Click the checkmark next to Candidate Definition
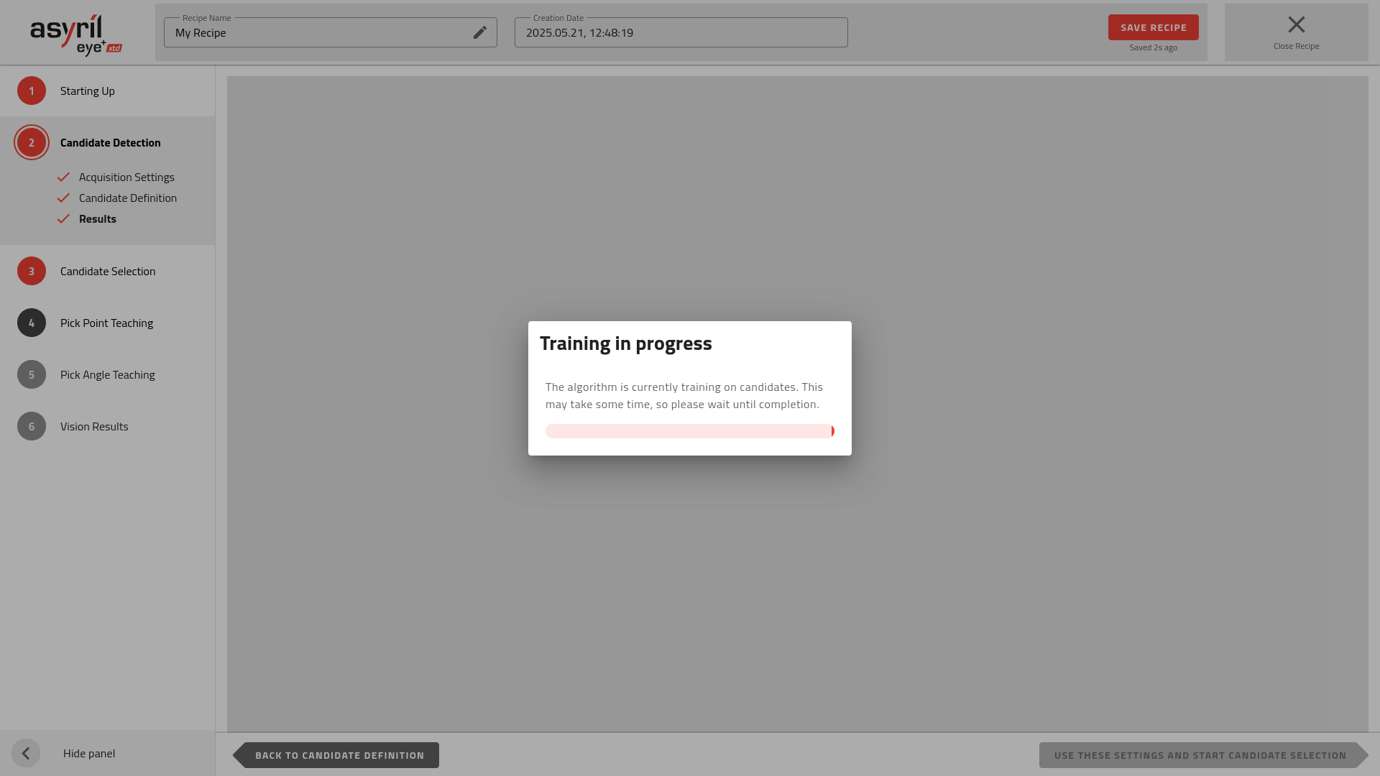This screenshot has height=776, width=1380. (63, 198)
